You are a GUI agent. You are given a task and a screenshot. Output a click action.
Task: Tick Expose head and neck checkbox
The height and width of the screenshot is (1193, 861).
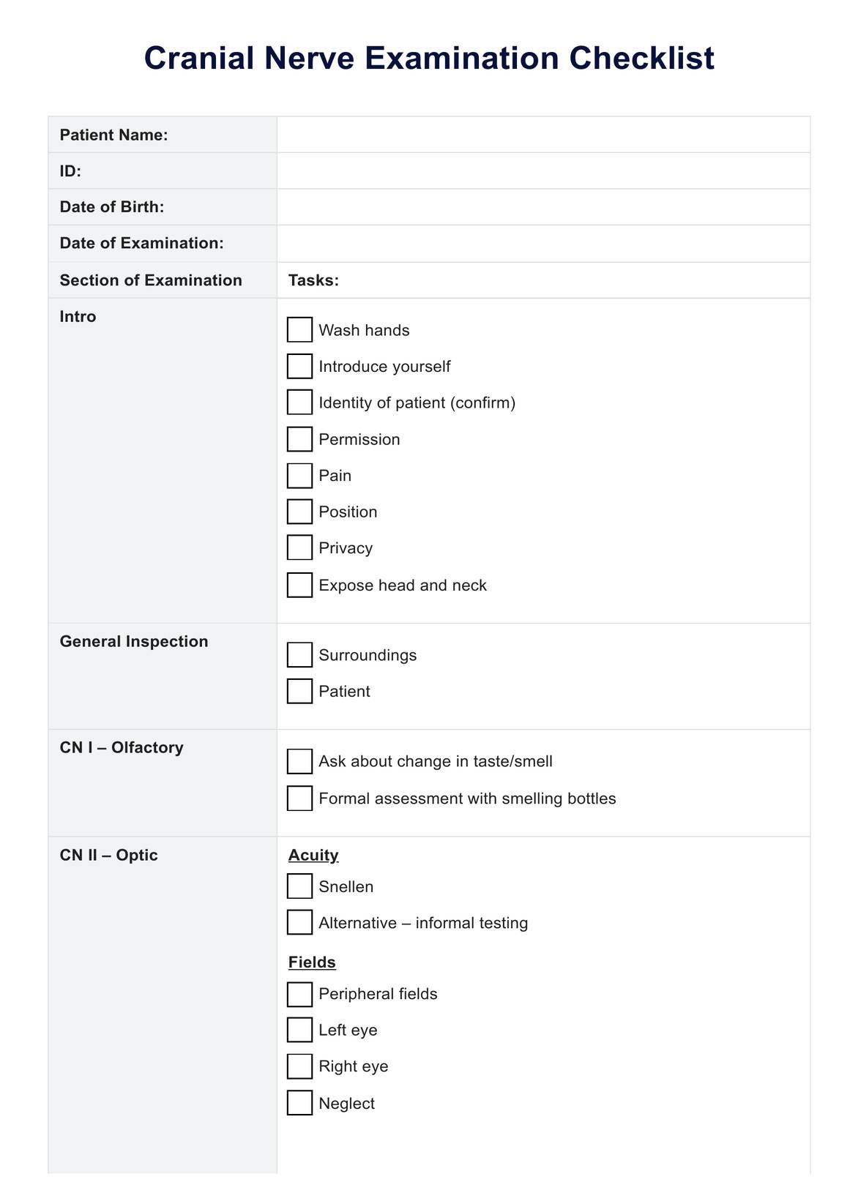point(299,585)
